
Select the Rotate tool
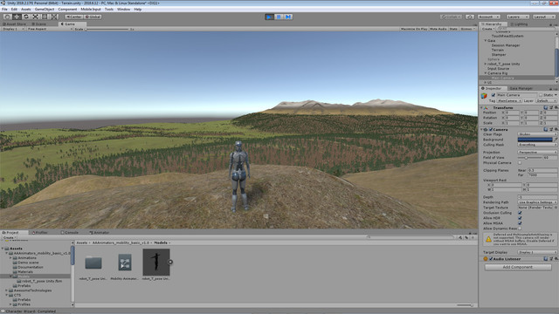pyautogui.click(x=25, y=17)
